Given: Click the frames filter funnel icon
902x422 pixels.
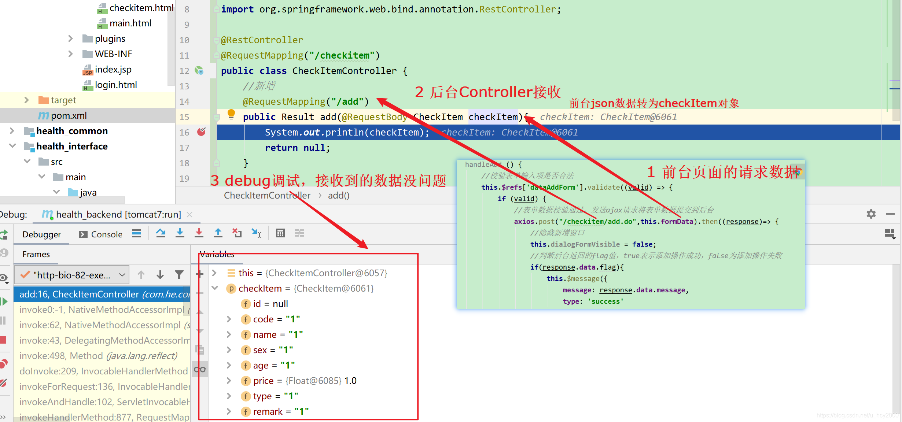Looking at the screenshot, I should pyautogui.click(x=179, y=275).
